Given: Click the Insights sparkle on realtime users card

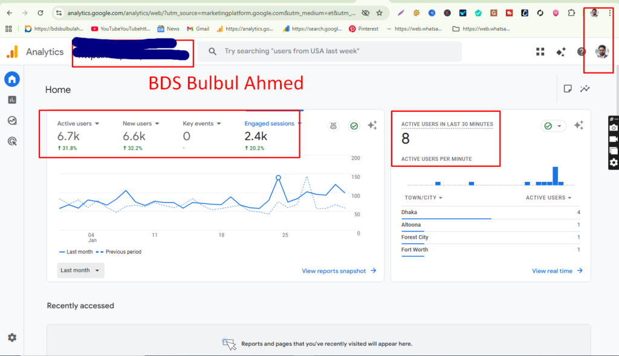Looking at the screenshot, I should pos(578,125).
